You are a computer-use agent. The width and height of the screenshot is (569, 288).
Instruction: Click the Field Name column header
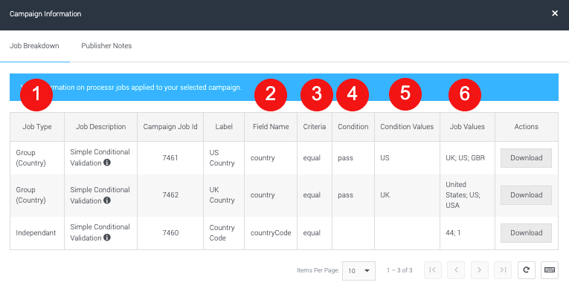pos(271,127)
